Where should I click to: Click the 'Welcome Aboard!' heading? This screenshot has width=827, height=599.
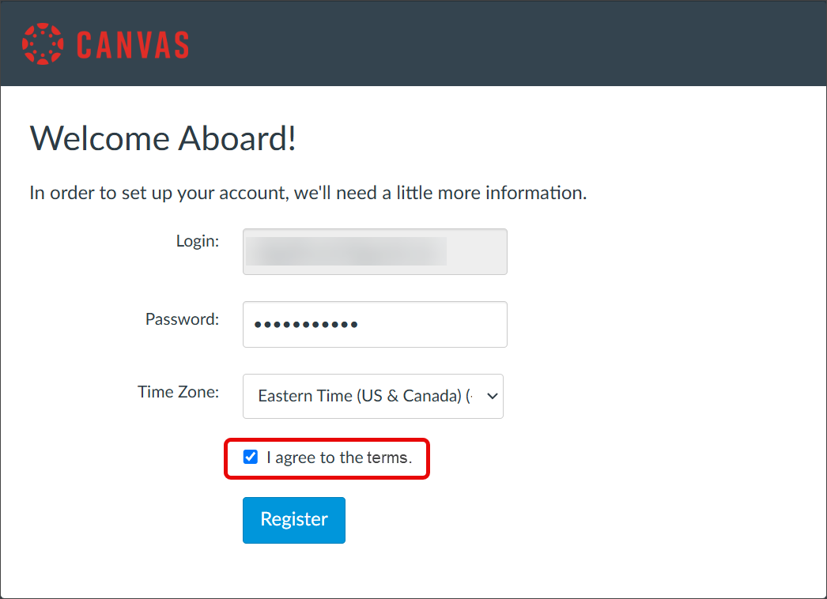click(x=163, y=138)
